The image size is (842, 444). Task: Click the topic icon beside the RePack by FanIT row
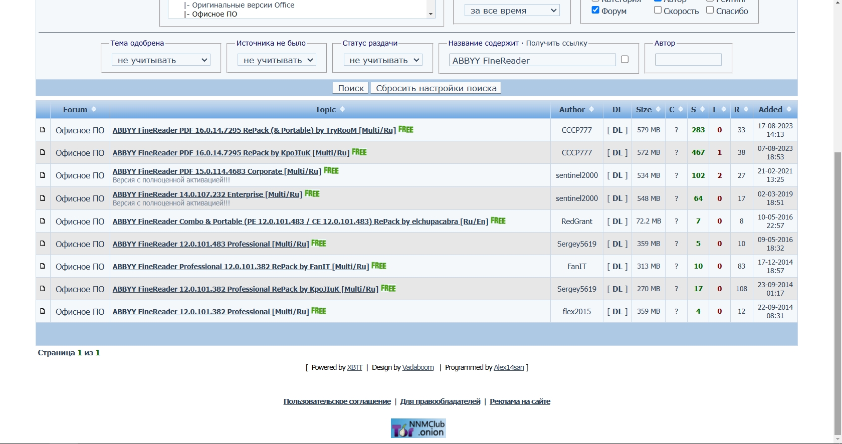(x=43, y=266)
